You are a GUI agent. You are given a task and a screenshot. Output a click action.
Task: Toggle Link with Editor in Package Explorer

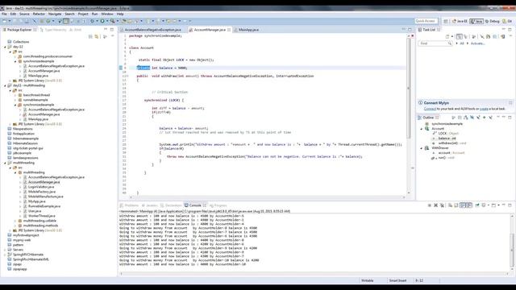coord(97,36)
